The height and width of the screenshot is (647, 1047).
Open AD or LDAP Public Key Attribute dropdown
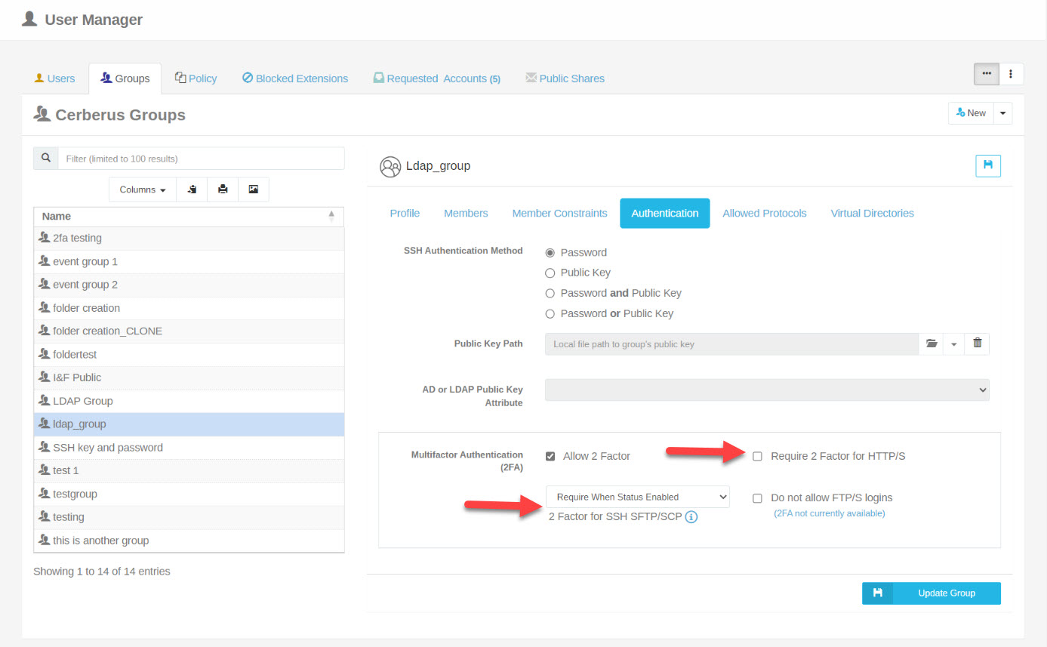pyautogui.click(x=767, y=390)
